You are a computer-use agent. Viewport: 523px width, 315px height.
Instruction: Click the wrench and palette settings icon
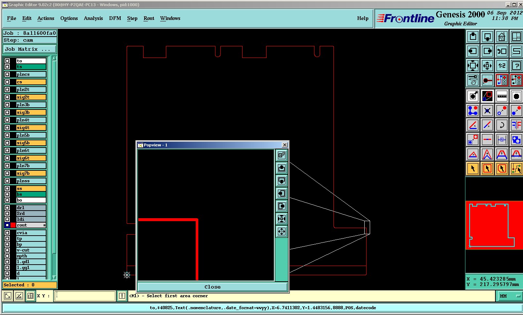[x=473, y=80]
